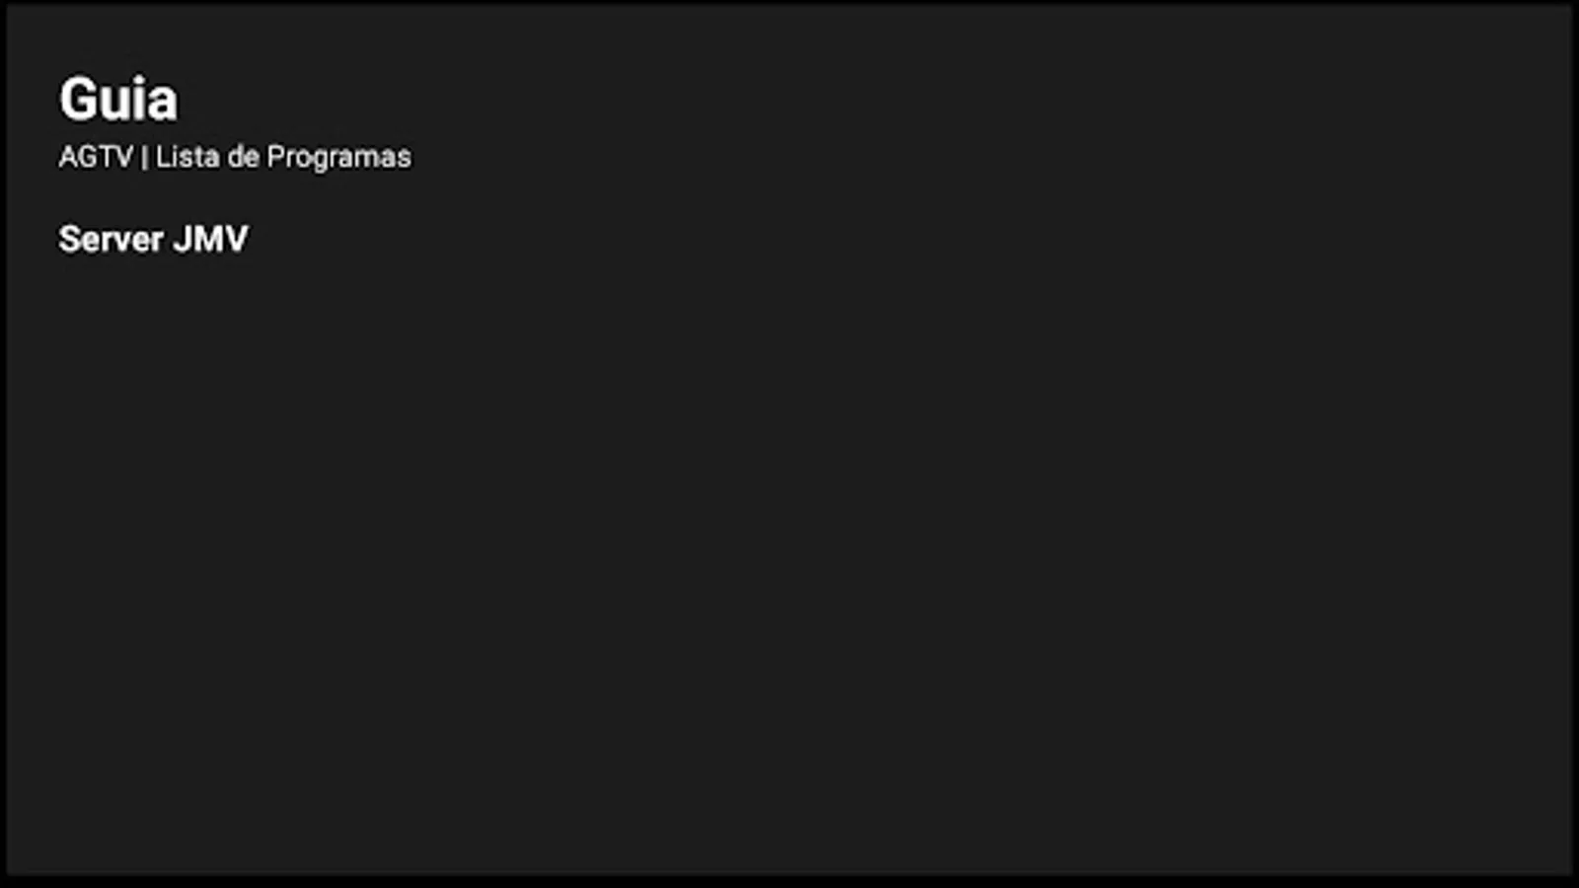This screenshot has height=888, width=1579.
Task: Activate the Server JMV list item
Action: [153, 239]
